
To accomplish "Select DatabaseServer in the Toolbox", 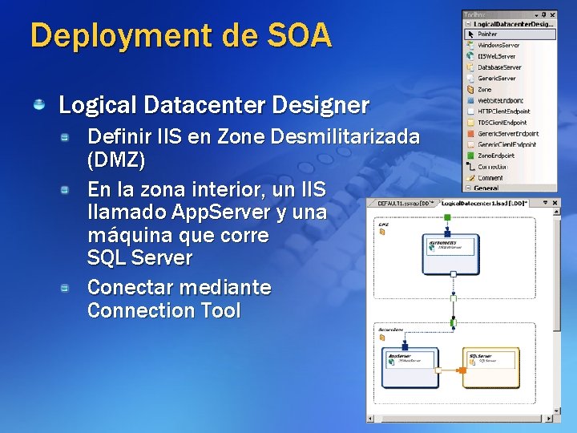I will [x=510, y=67].
